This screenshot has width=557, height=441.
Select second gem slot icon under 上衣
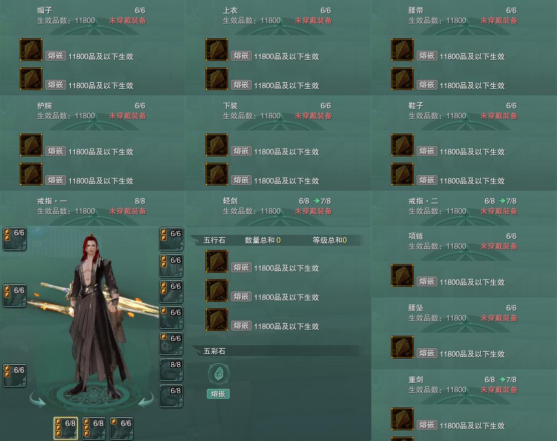coord(217,79)
